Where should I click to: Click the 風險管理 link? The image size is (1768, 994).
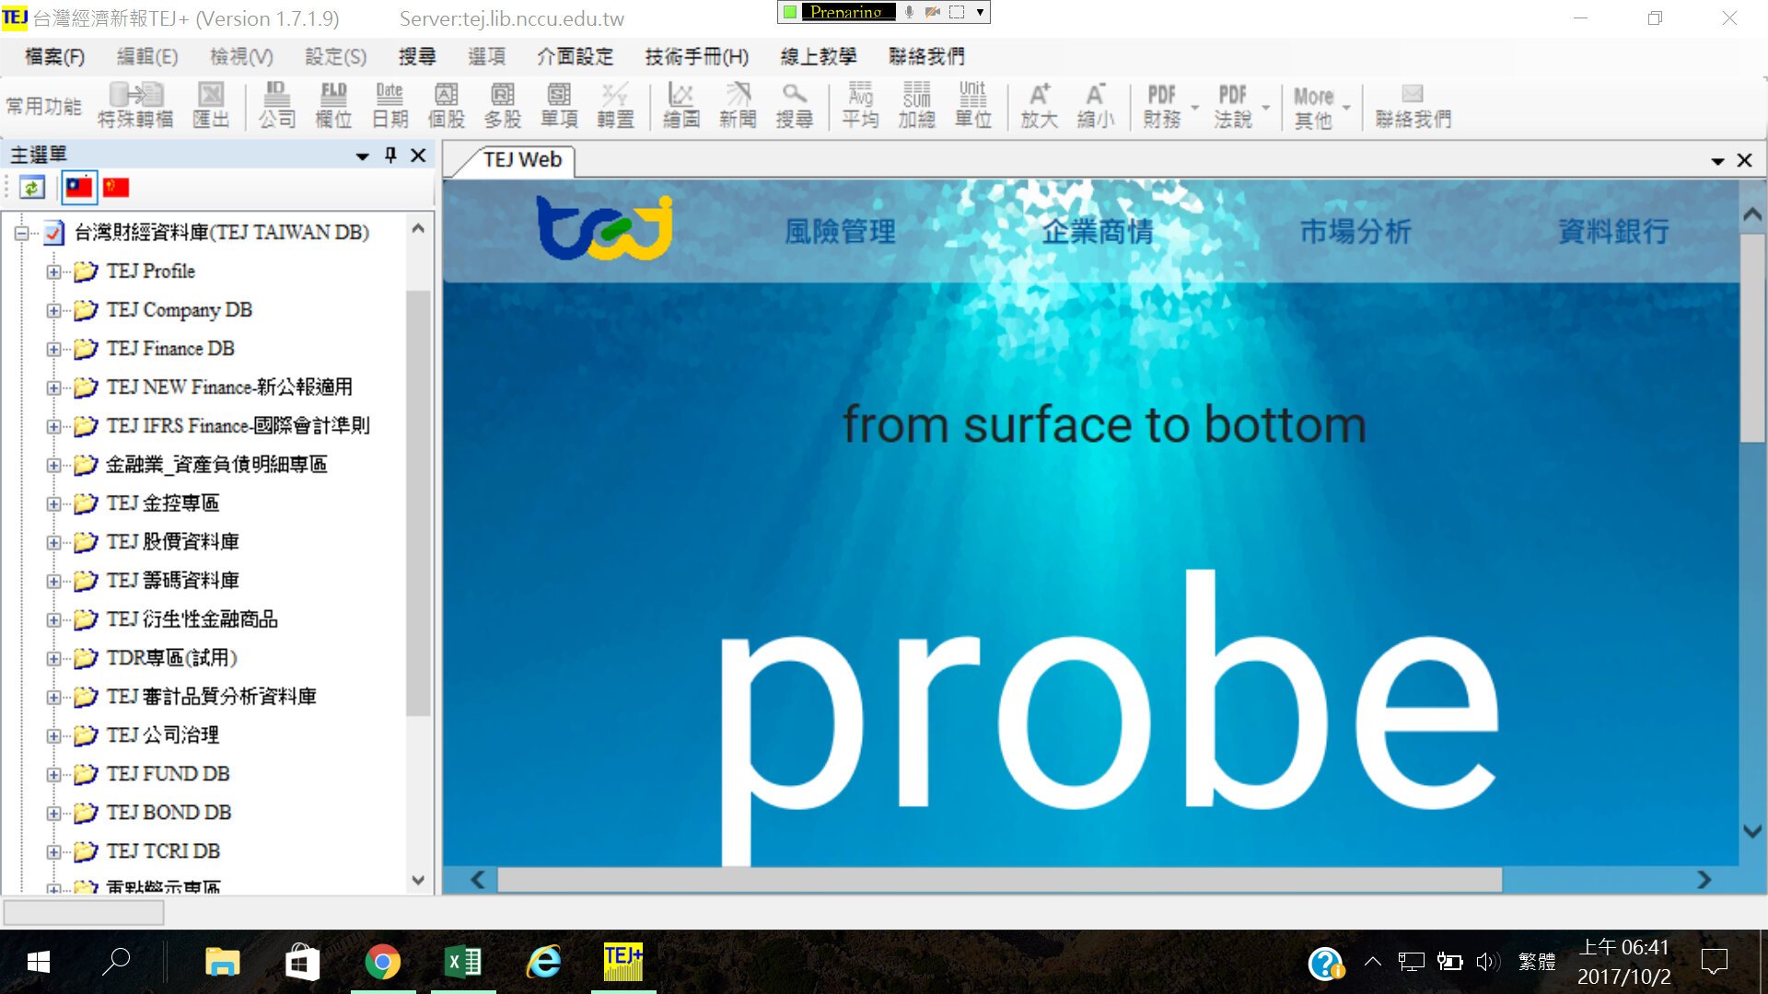point(840,231)
